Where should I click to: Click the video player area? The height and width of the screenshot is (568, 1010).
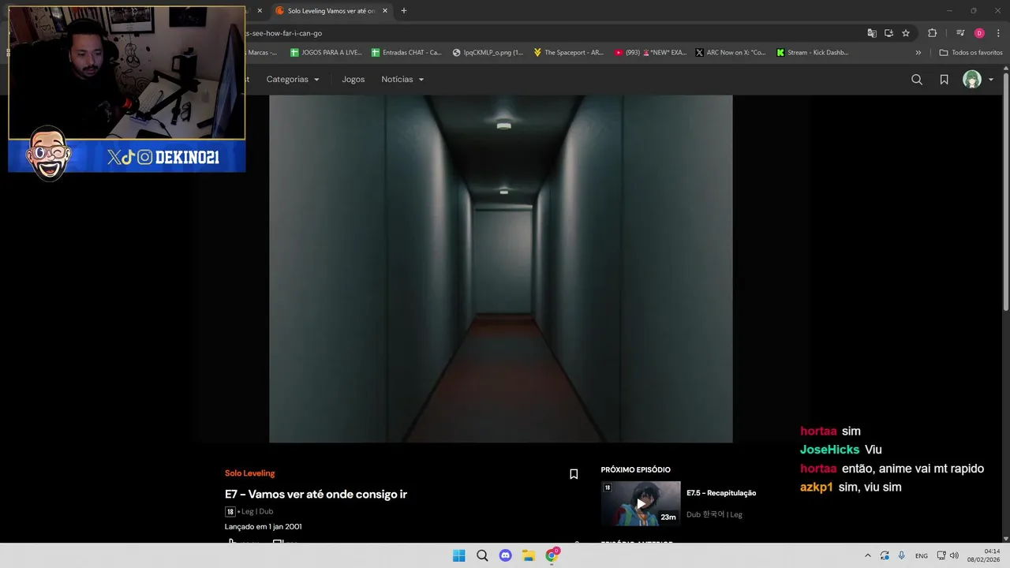pyautogui.click(x=500, y=269)
